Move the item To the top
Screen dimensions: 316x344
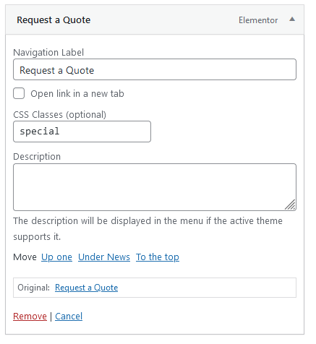[158, 257]
